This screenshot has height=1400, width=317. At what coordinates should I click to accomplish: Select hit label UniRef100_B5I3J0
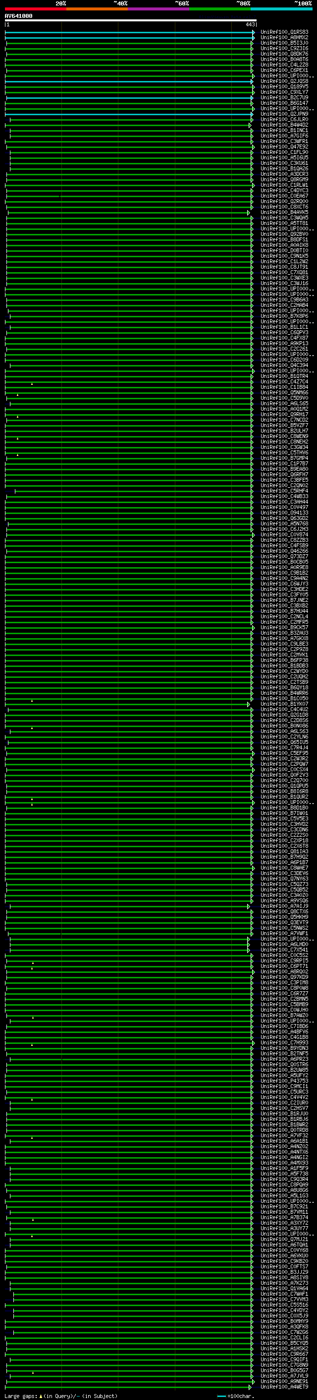tap(284, 43)
